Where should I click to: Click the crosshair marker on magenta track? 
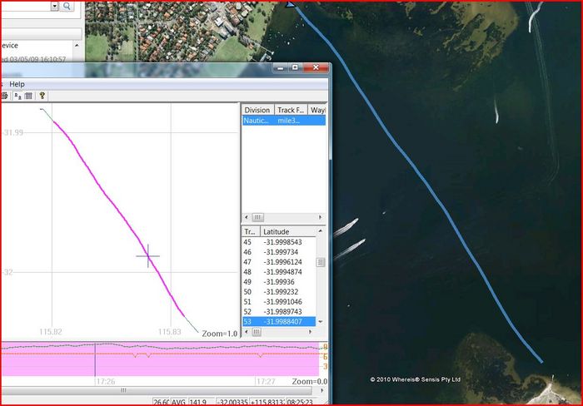coord(148,256)
